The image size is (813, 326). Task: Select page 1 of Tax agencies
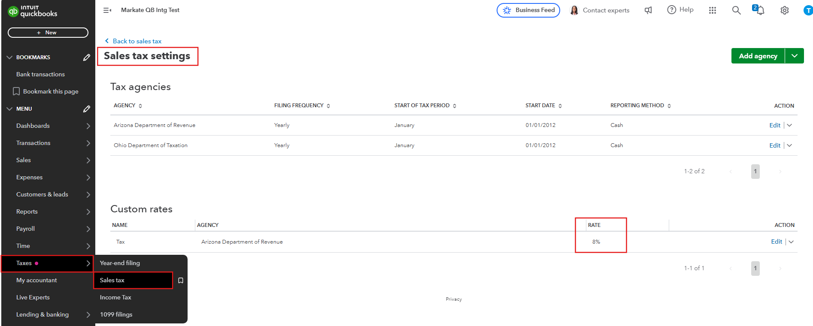point(755,172)
